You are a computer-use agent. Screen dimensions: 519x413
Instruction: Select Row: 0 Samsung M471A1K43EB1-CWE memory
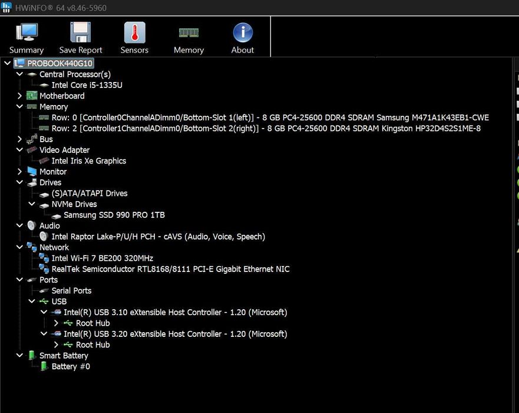[270, 117]
